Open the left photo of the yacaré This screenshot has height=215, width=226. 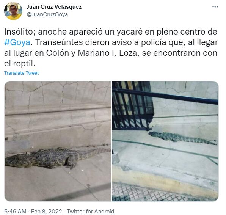(x=58, y=141)
